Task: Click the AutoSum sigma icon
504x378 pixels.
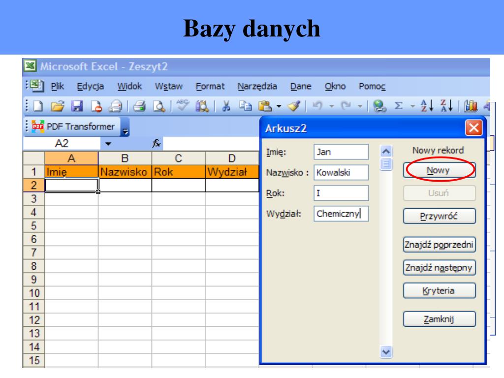Action: pyautogui.click(x=398, y=105)
